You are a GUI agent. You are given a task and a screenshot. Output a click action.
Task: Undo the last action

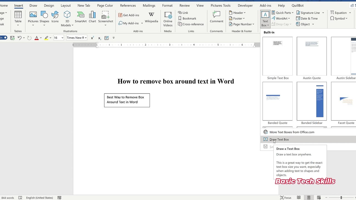tap(19, 38)
